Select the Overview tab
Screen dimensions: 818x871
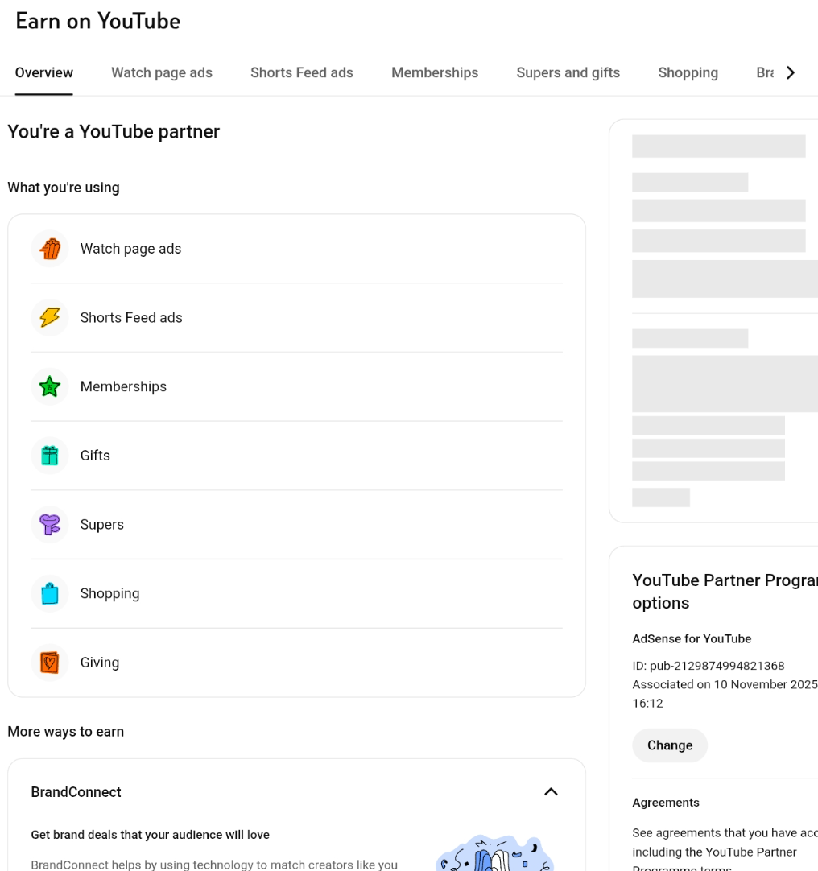pos(44,72)
